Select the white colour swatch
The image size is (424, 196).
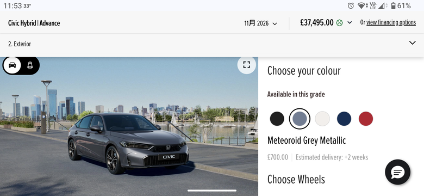[322, 119]
